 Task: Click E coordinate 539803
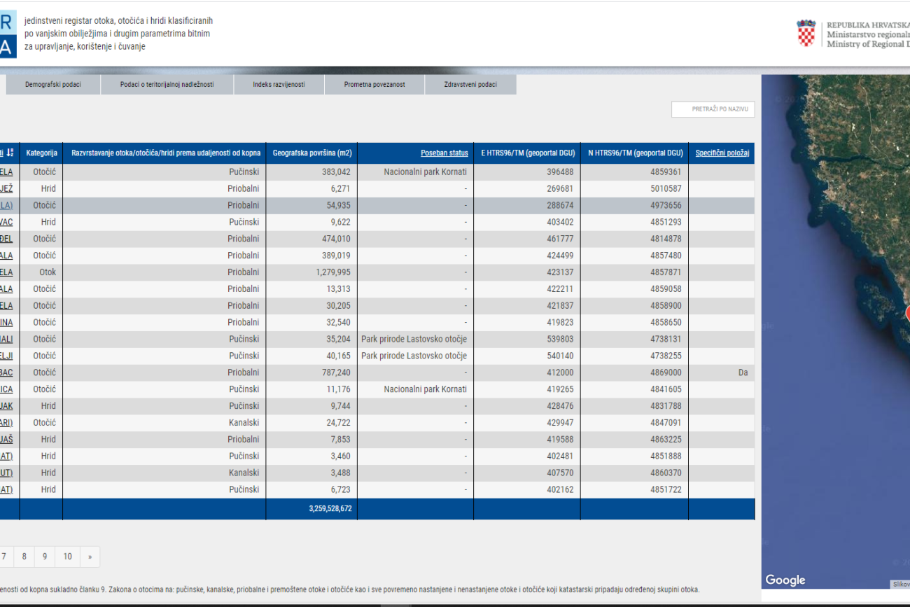pyautogui.click(x=560, y=339)
